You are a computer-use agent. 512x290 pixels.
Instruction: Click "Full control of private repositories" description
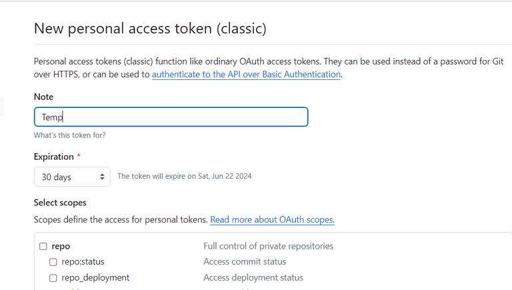pos(268,246)
